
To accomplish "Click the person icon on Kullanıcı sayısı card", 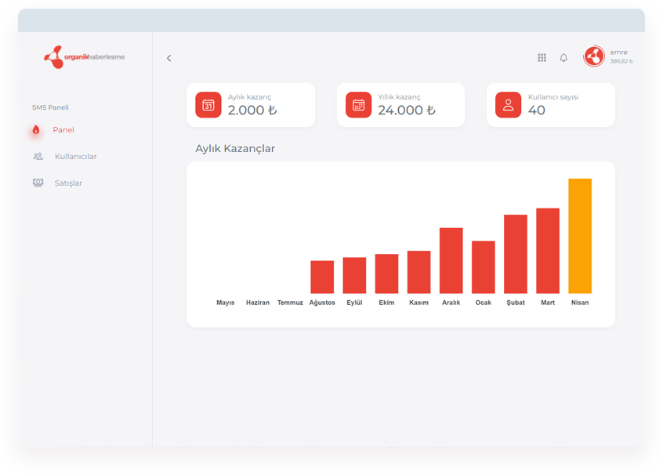I will coord(508,104).
